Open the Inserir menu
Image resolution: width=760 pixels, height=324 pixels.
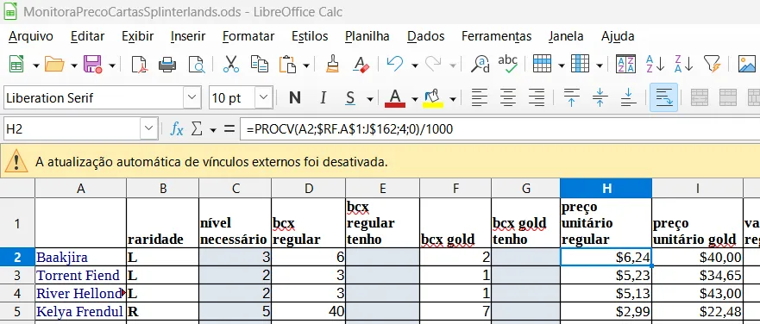(188, 36)
